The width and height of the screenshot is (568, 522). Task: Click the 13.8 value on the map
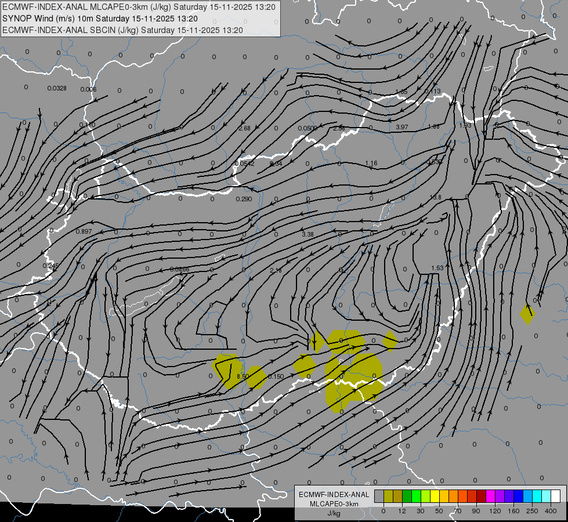tap(435, 197)
